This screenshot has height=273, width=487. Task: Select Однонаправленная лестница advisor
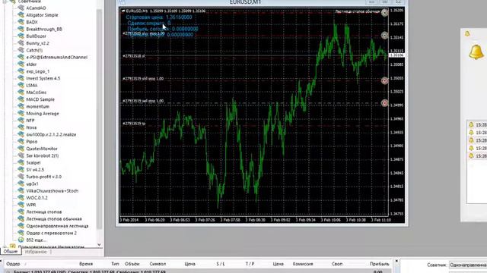pos(57,226)
